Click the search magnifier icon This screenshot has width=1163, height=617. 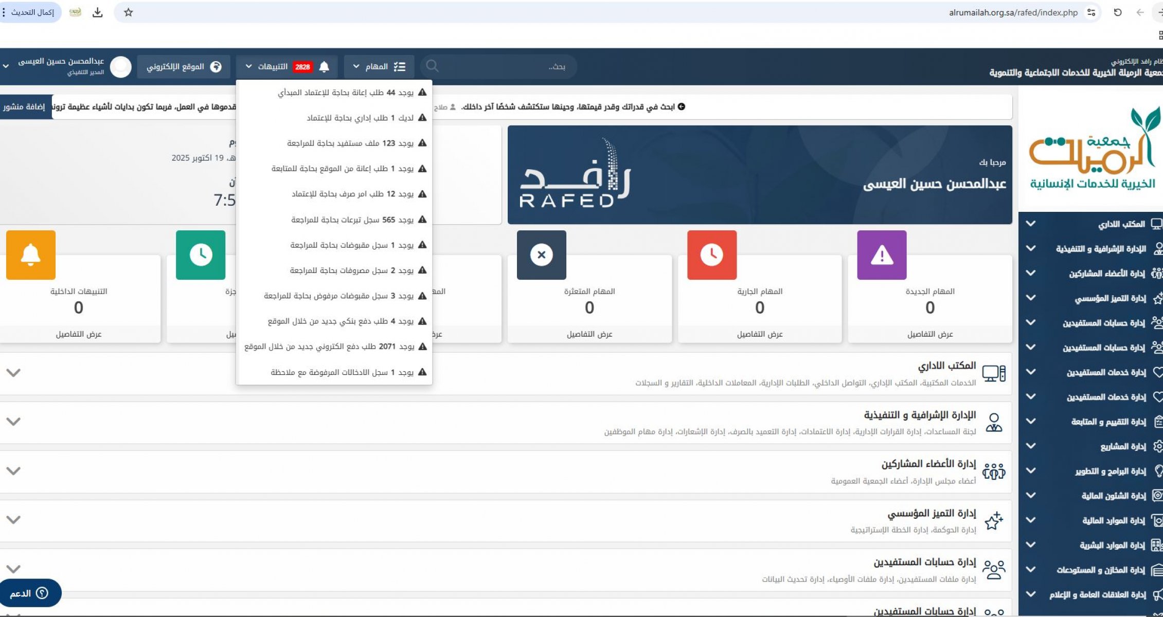(432, 66)
